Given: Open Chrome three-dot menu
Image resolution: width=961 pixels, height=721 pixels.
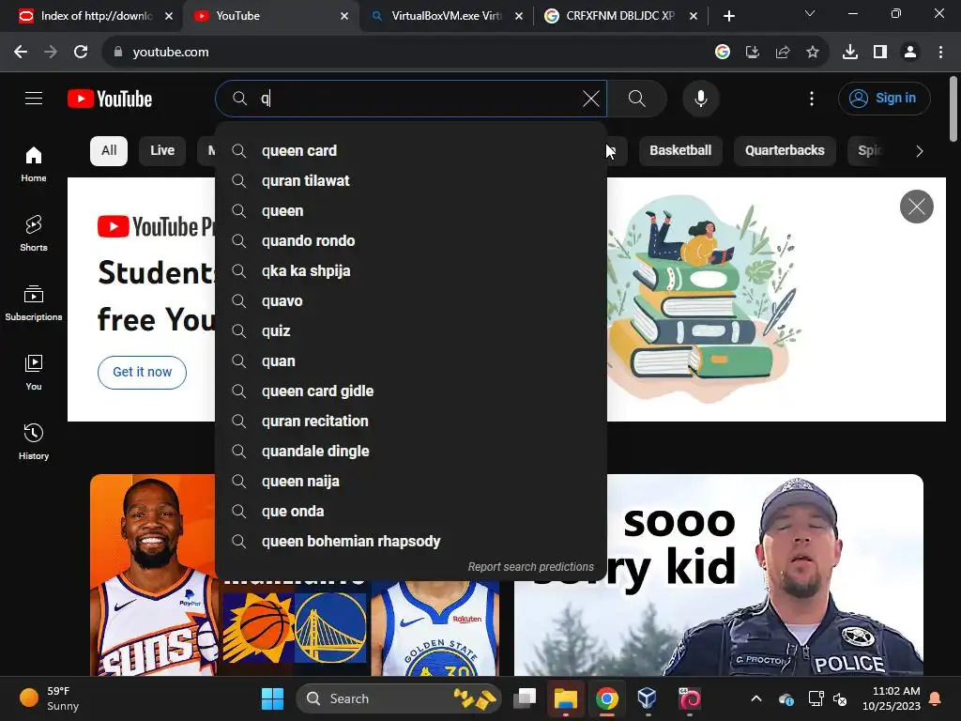Looking at the screenshot, I should [x=940, y=53].
